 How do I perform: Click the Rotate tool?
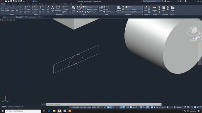coord(35,7)
